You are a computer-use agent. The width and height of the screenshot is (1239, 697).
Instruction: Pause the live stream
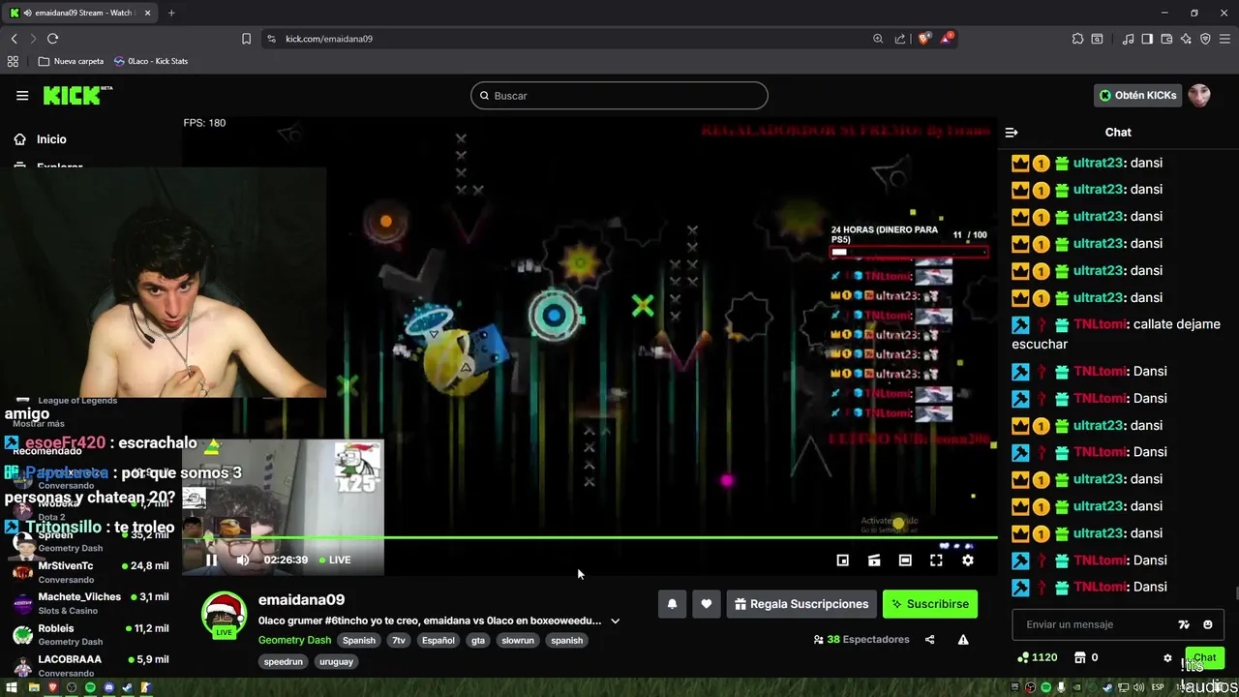(211, 560)
